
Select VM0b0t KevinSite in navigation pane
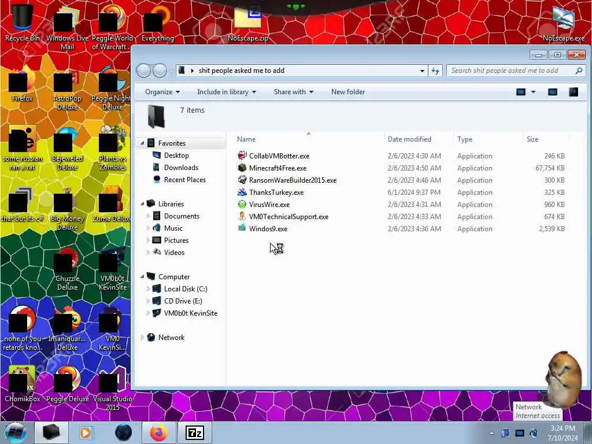[190, 313]
